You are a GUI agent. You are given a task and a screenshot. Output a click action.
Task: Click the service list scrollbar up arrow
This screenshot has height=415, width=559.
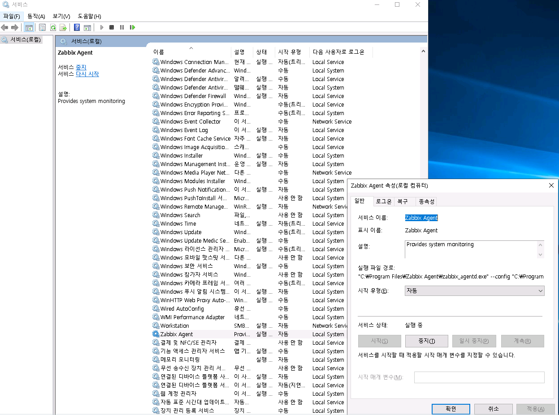[x=423, y=51]
